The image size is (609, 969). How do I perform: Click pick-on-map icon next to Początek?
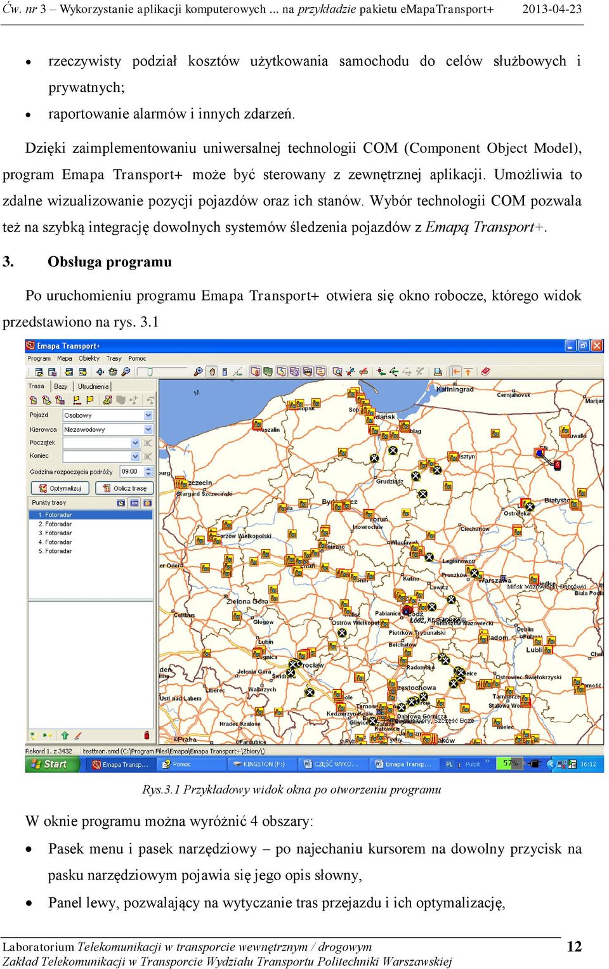148,443
